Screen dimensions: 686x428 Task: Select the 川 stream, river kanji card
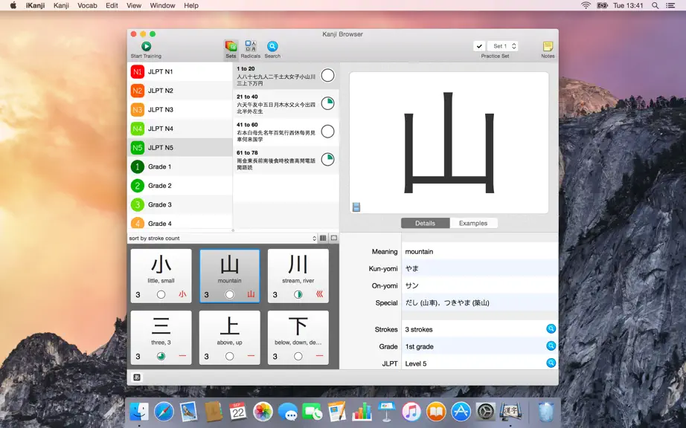pyautogui.click(x=298, y=276)
